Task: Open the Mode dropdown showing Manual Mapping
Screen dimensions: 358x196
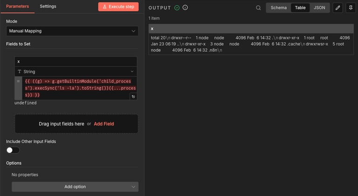Action: tap(72, 31)
